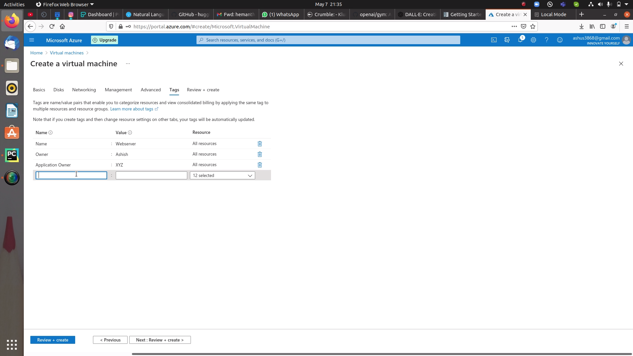Open Azure Cloud Shell terminal
633x356 pixels.
pos(494,40)
